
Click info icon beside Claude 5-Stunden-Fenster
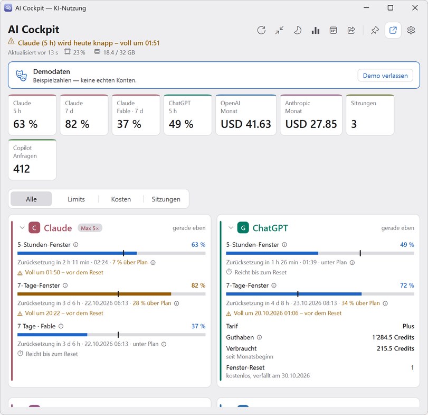pyautogui.click(x=76, y=245)
